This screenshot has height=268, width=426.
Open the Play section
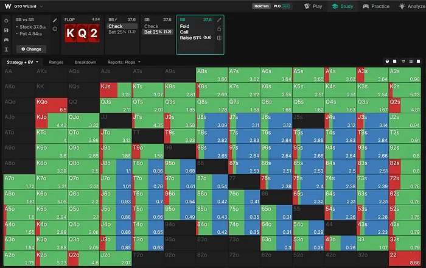coord(313,6)
